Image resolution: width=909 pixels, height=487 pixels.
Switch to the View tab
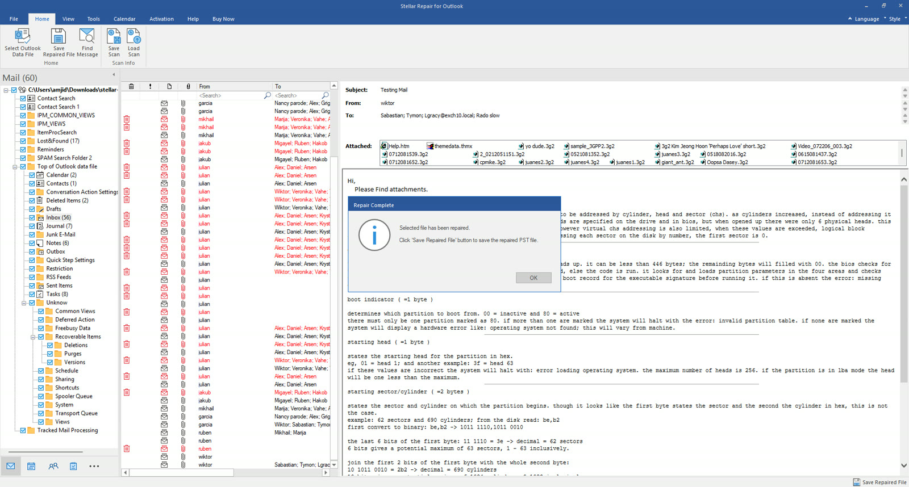pos(68,19)
